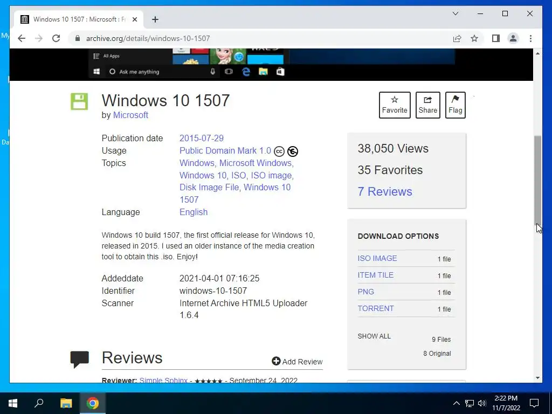Viewport: 552px width, 414px height.
Task: Select TORRENT download option
Action: [376, 308]
